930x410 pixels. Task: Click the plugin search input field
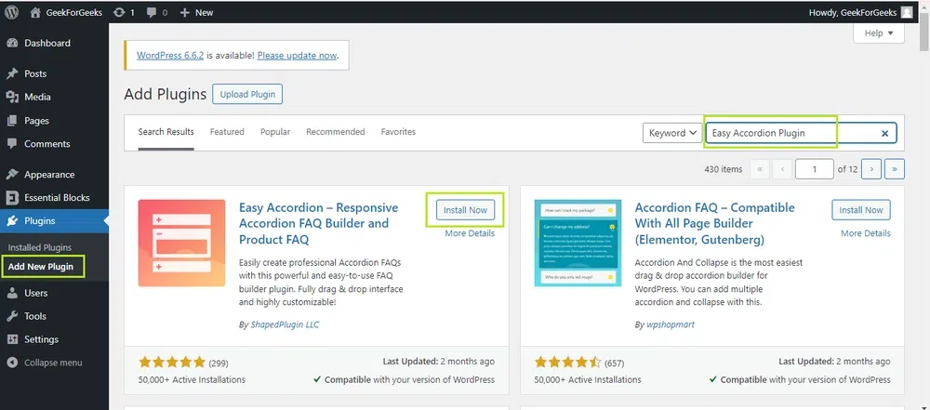[x=801, y=133]
